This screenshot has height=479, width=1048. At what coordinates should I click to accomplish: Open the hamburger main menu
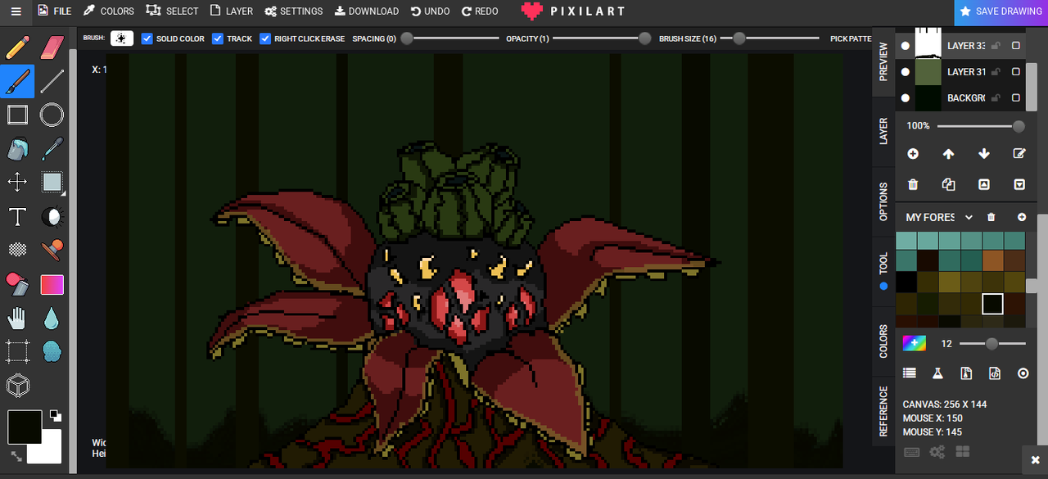tap(16, 11)
